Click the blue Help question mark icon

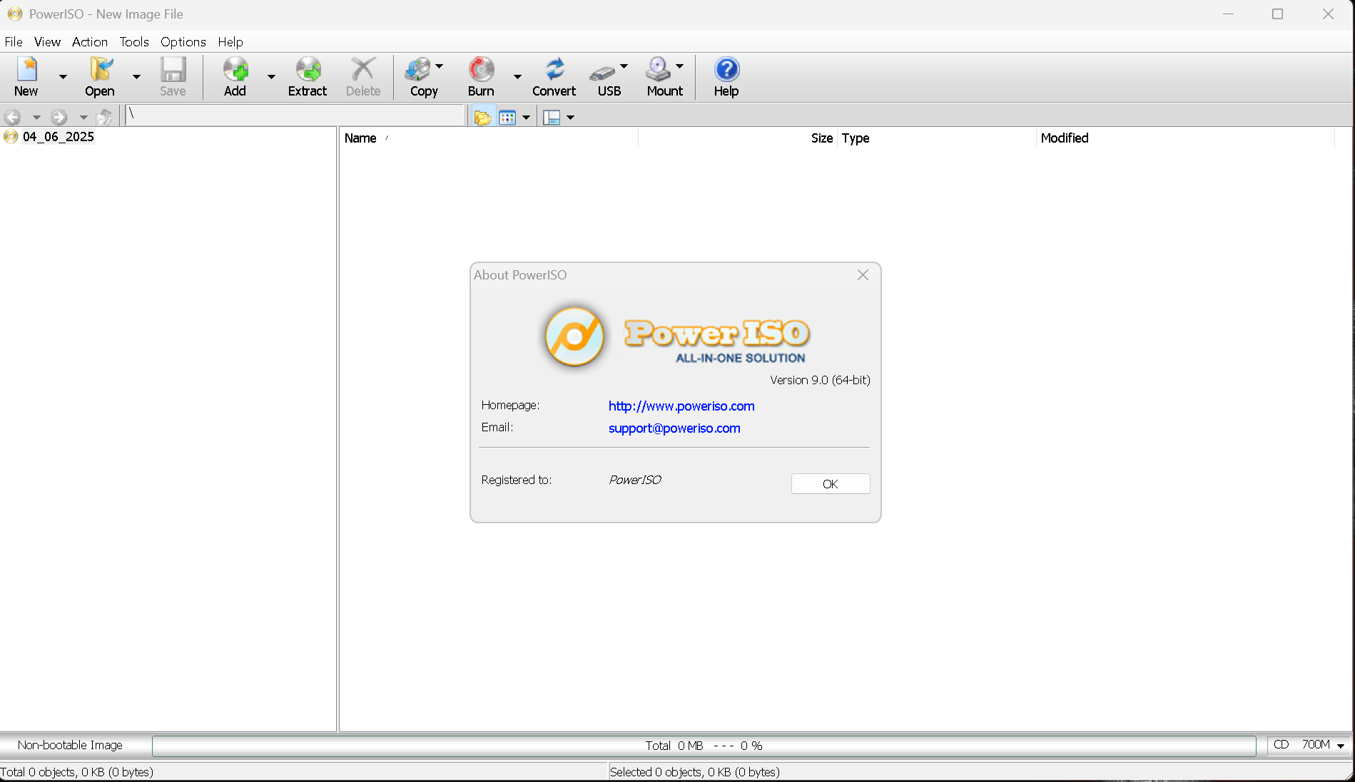click(726, 70)
